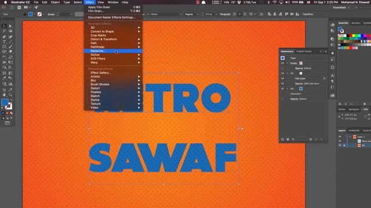Screen dimensions: 371x208
Task: Select the Type tool
Action: (x=4, y=42)
